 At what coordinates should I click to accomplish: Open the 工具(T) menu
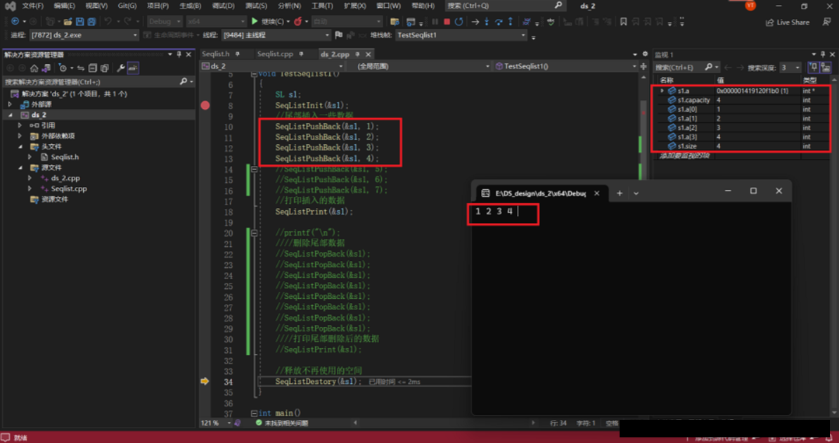point(321,6)
